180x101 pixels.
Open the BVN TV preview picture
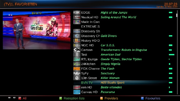(x=37, y=30)
